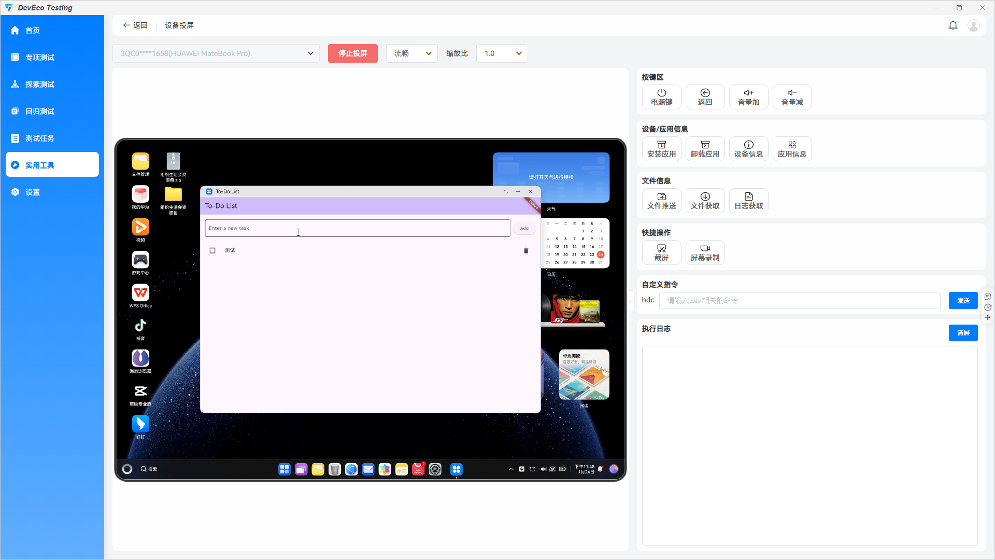Screen dimensions: 995x560
Task: Click 卸载应用 to uninstall an app
Action: (705, 149)
